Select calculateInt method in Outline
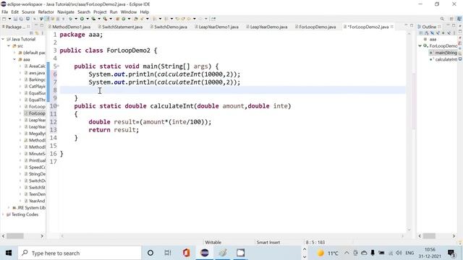The height and width of the screenshot is (260, 463). click(x=446, y=59)
